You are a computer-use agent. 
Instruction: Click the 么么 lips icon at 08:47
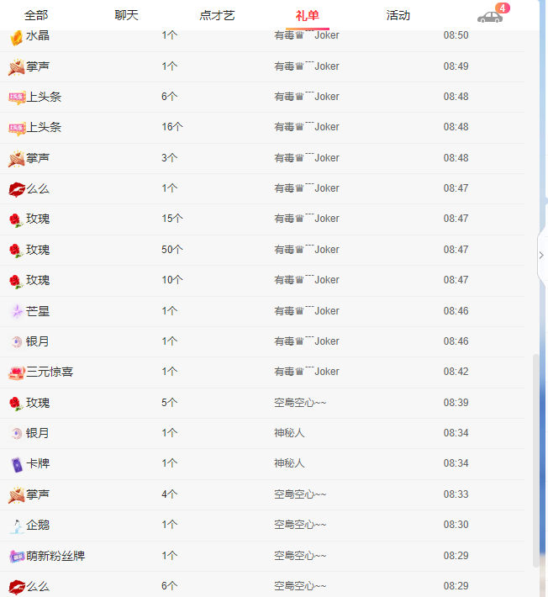coord(17,189)
